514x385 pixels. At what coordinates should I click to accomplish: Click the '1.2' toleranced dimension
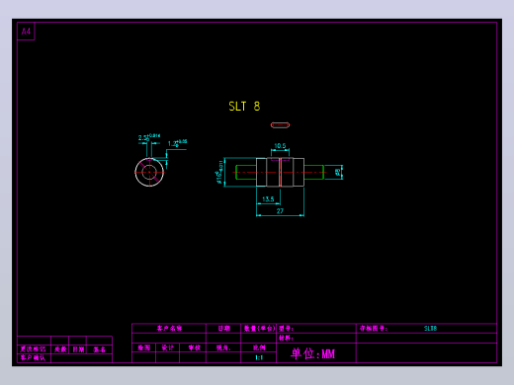pos(177,143)
